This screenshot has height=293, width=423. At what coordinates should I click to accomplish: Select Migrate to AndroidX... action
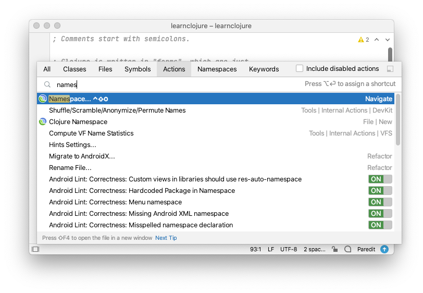(216, 156)
